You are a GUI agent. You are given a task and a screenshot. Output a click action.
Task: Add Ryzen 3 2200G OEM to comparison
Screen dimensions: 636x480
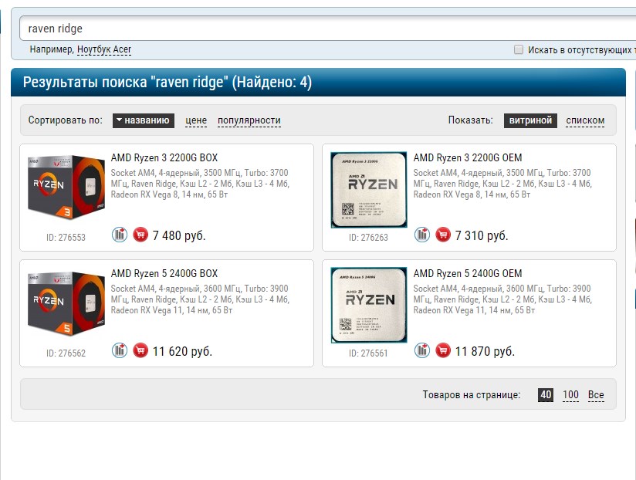pos(422,235)
